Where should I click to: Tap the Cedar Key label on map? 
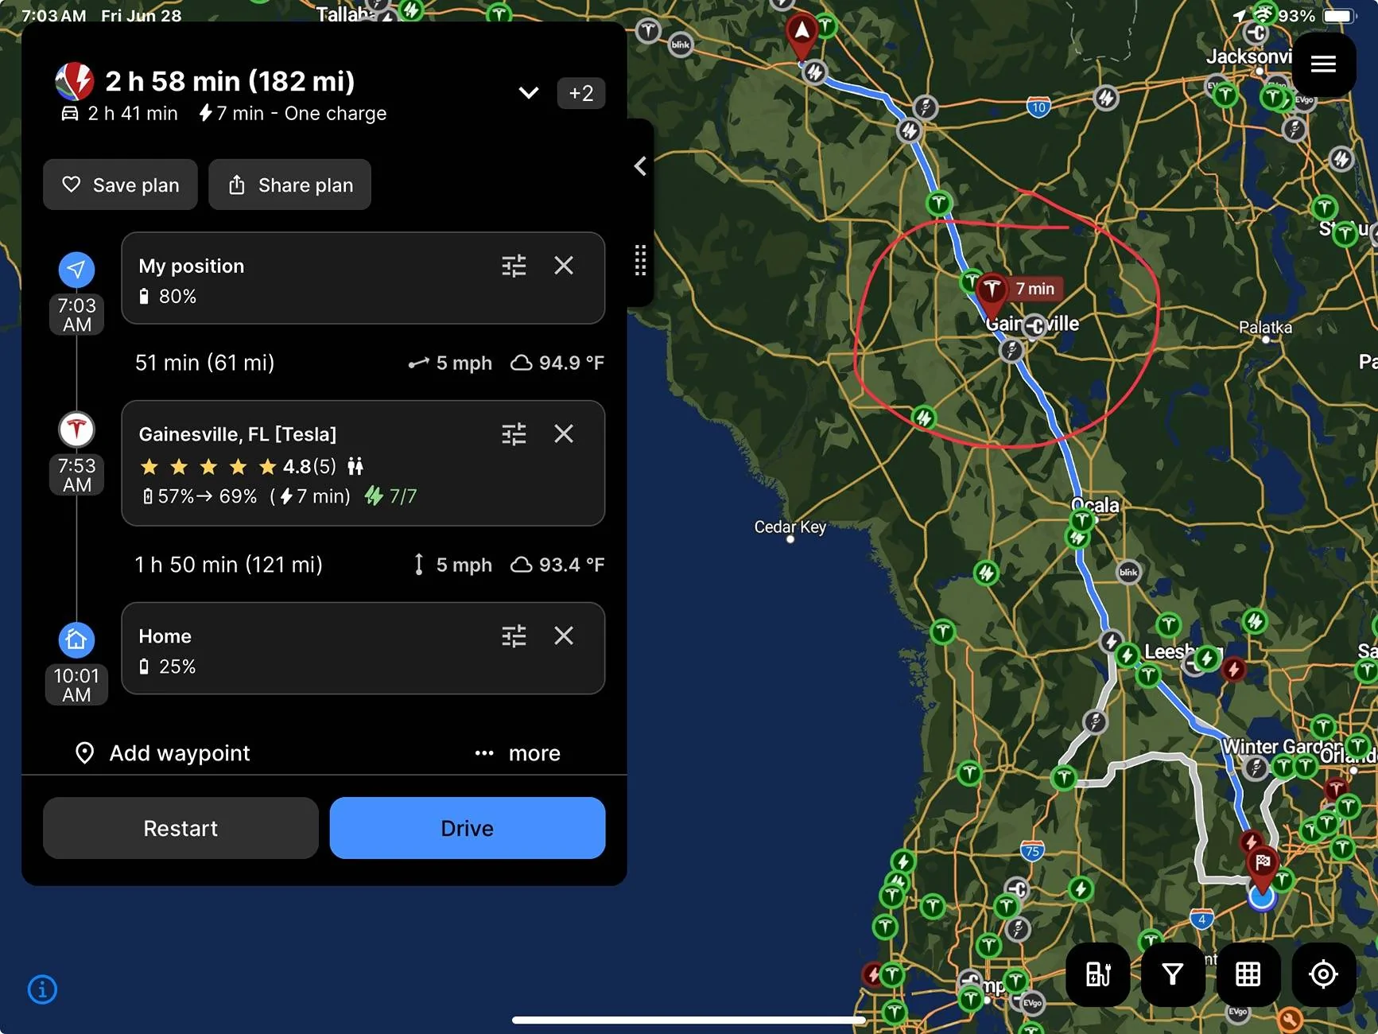[x=790, y=527]
